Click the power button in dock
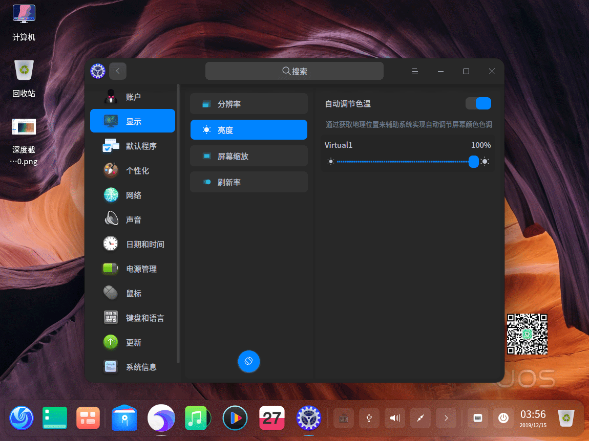This screenshot has height=441, width=589. pos(503,418)
